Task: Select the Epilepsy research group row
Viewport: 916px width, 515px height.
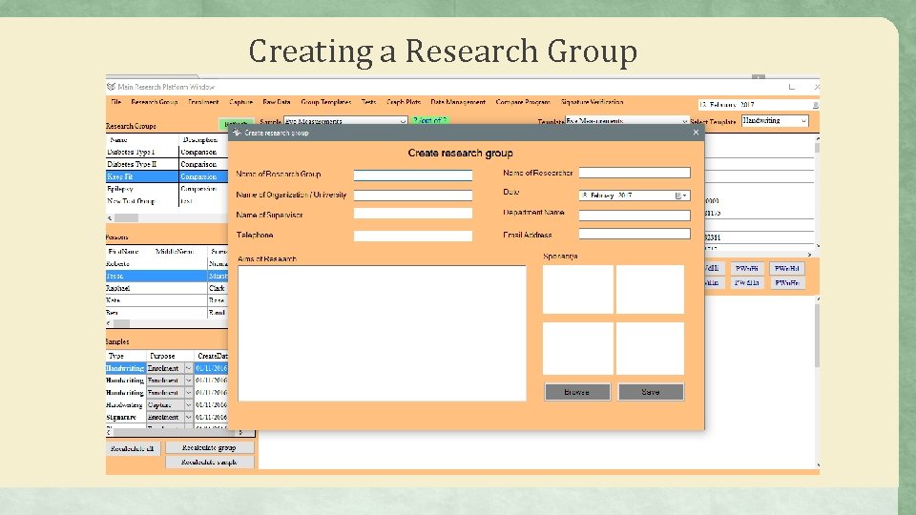Action: [166, 189]
